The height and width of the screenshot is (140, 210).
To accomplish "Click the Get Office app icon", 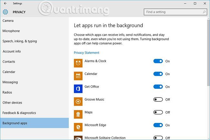I will click(x=78, y=89).
